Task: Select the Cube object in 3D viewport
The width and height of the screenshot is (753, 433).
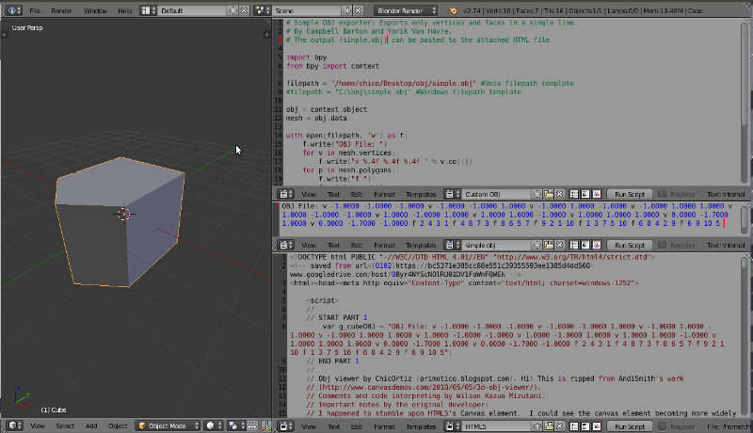Action: click(120, 221)
